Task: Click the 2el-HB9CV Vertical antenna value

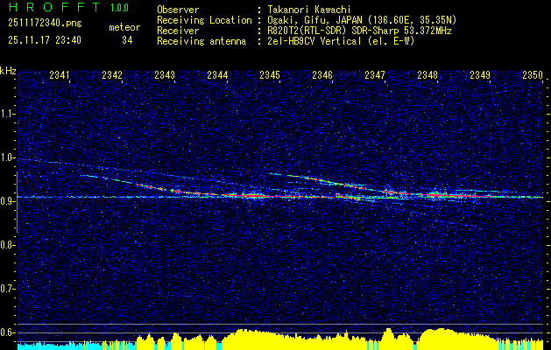Action: tap(341, 41)
